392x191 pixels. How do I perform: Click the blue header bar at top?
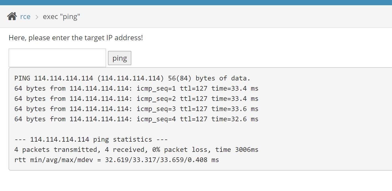[196, 2]
